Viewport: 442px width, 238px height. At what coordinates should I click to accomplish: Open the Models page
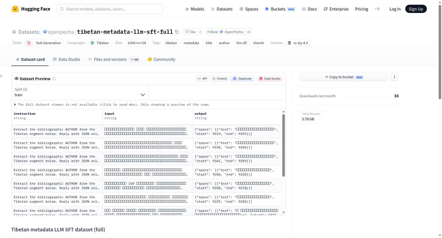(194, 9)
